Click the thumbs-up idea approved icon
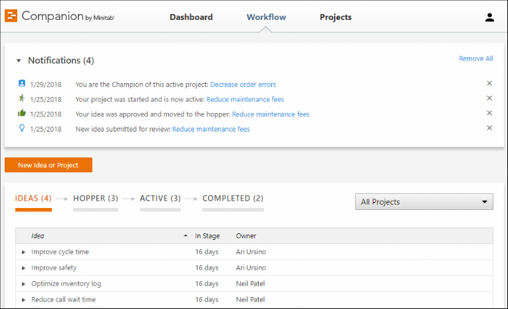This screenshot has height=309, width=508. point(22,114)
